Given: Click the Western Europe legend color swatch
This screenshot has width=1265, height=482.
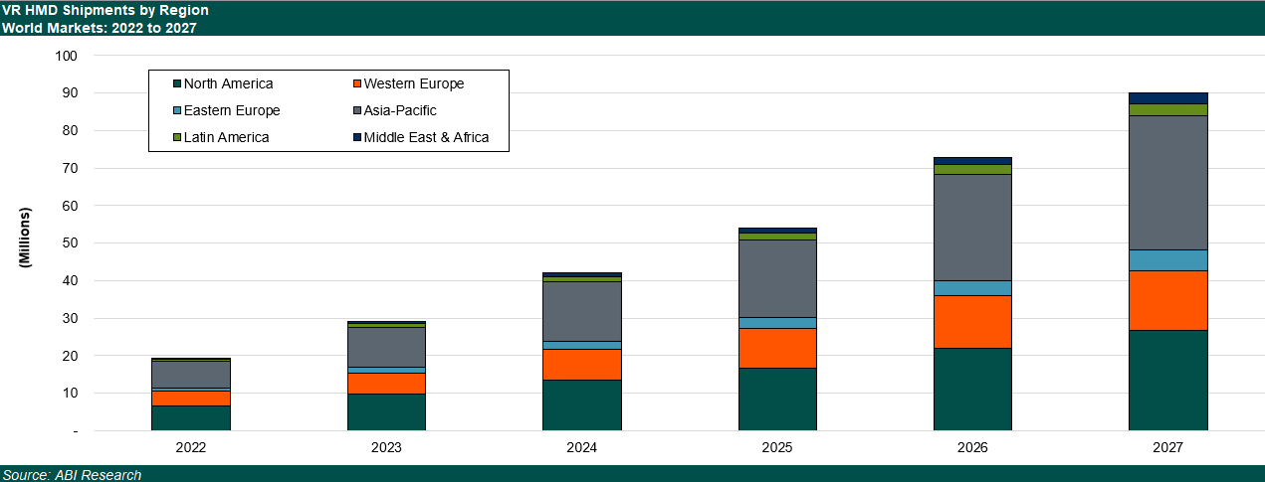Looking at the screenshot, I should (x=357, y=84).
